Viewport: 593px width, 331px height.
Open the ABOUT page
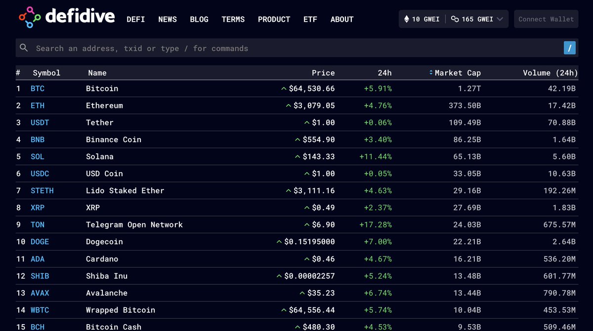[x=342, y=19]
